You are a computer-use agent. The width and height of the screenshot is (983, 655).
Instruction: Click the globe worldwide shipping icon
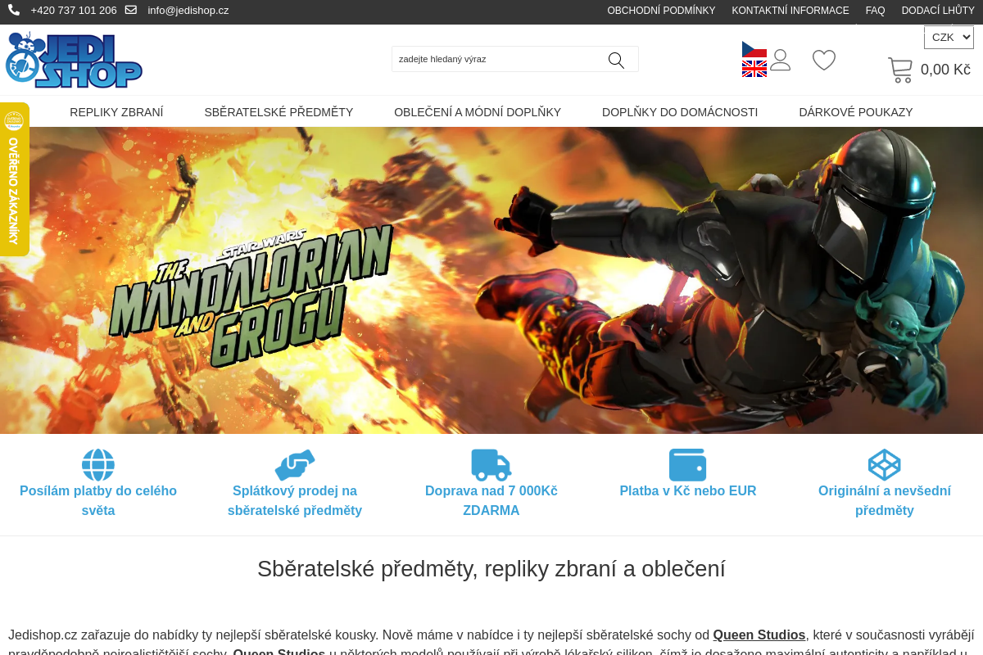[98, 465]
